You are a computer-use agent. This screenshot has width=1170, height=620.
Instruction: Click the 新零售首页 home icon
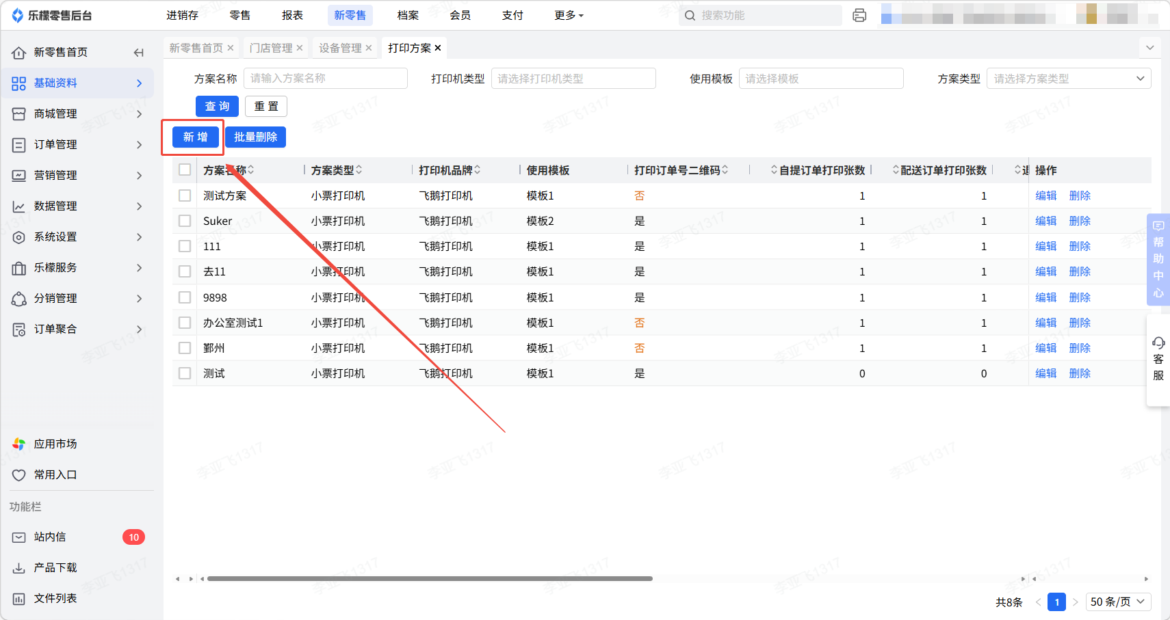pos(19,53)
